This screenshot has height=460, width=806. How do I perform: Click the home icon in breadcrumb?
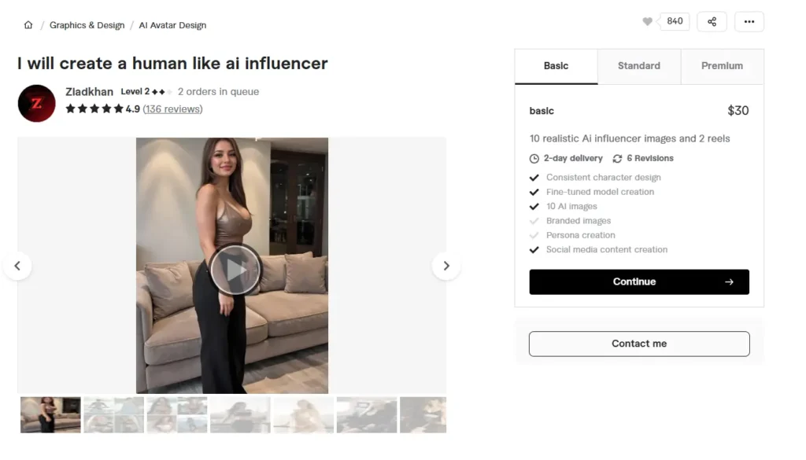pyautogui.click(x=28, y=25)
